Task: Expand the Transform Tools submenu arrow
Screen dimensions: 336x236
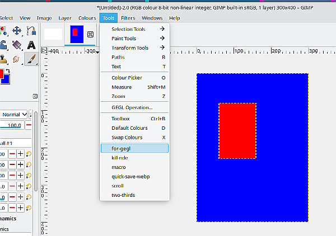Action: click(x=162, y=48)
